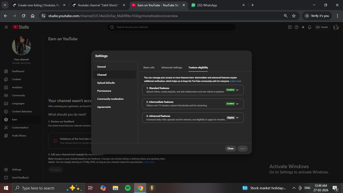This screenshot has height=193, width=343.
Task: Expand the Advanced features section
Action: (237, 118)
